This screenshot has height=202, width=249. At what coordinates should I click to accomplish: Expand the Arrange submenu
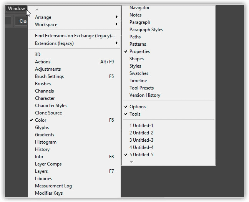(x=74, y=17)
